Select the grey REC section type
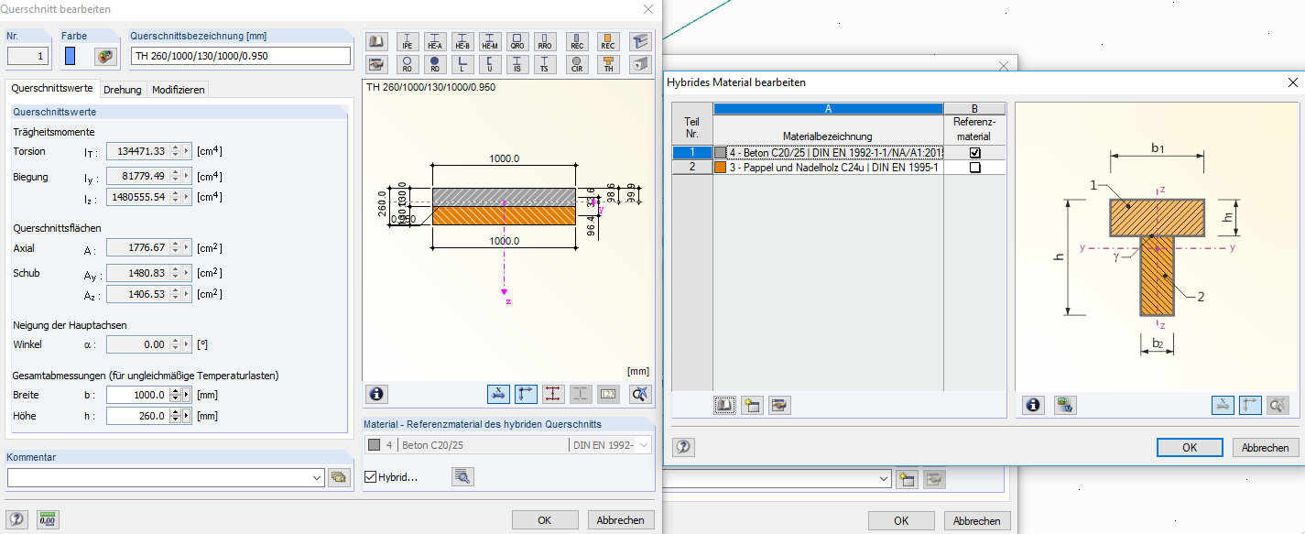1305x534 pixels. (x=577, y=41)
